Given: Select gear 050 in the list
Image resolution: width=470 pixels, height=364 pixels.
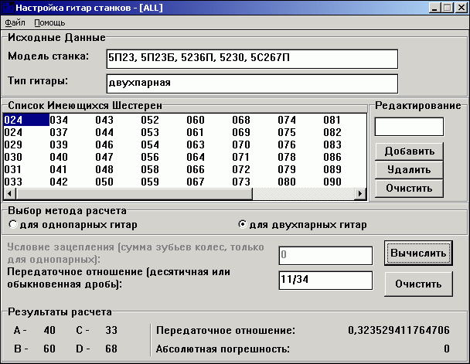Looking at the screenshot, I should click(104, 182).
